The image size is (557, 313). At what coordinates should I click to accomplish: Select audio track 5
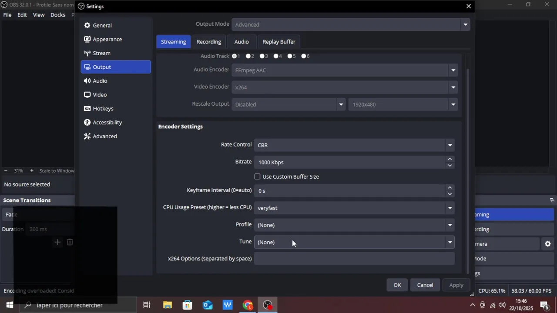tap(290, 56)
